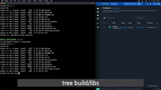This screenshot has width=161, height=90.
Task: Open the Toolbelt menu
Action: click(x=41, y=1)
